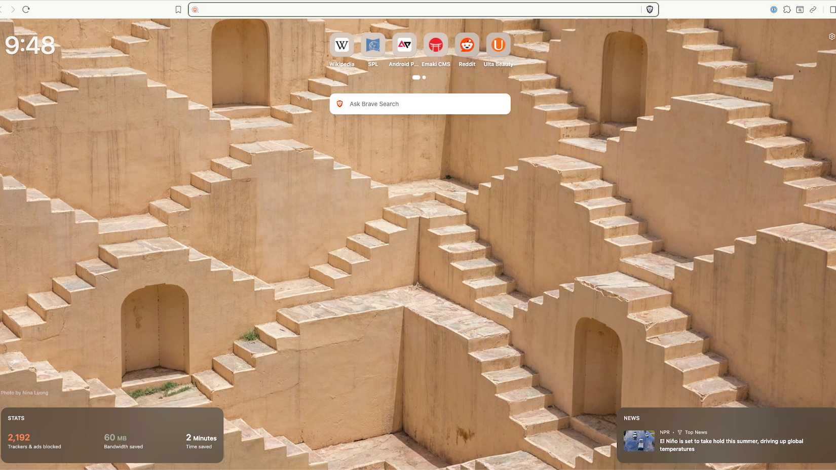Switch to the second shortcuts page dot
The width and height of the screenshot is (836, 470).
tap(424, 77)
